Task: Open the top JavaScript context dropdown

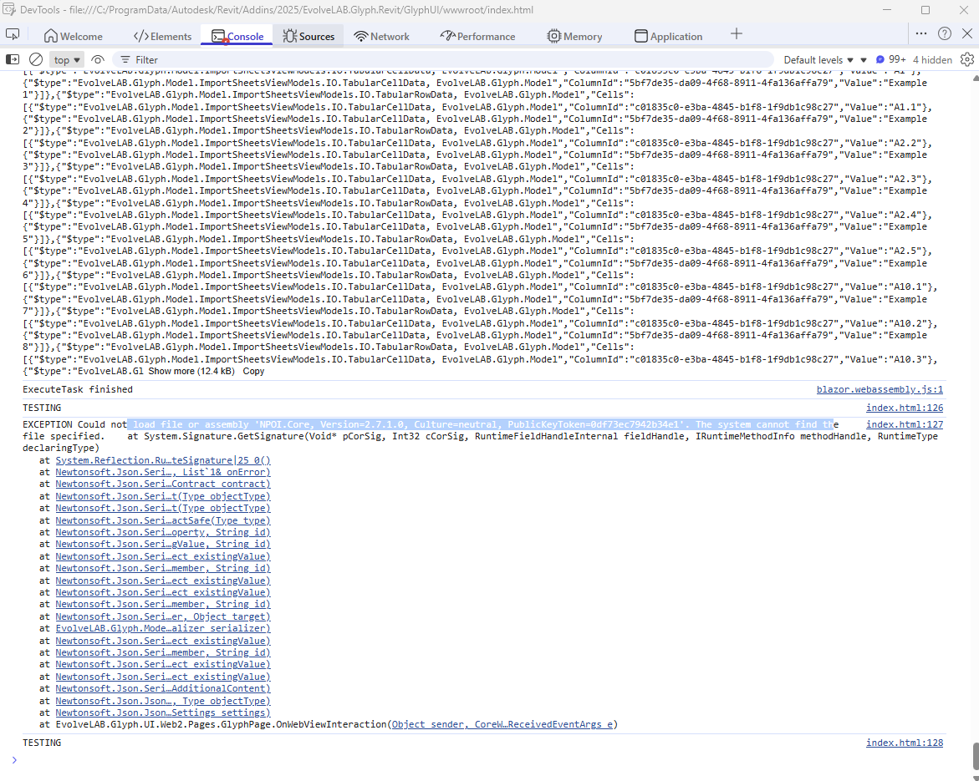Action: (68, 59)
